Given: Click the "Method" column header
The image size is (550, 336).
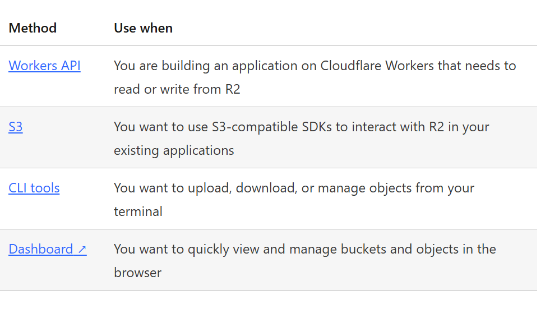Looking at the screenshot, I should (33, 28).
